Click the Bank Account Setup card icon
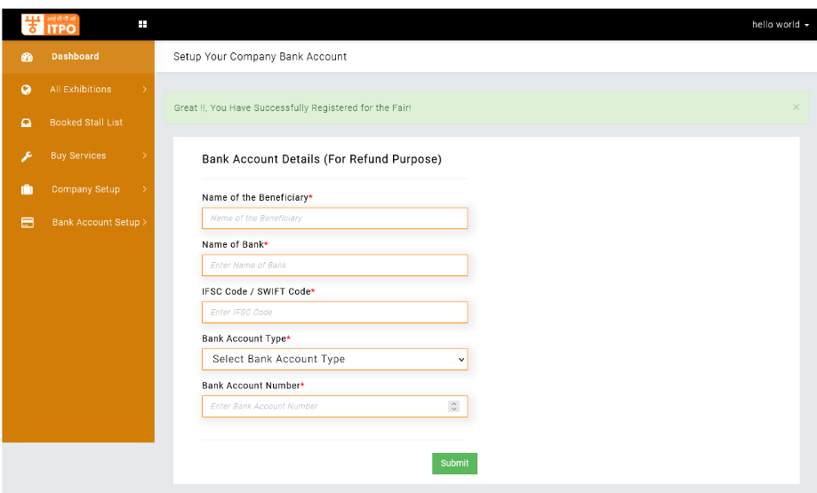 (x=27, y=222)
